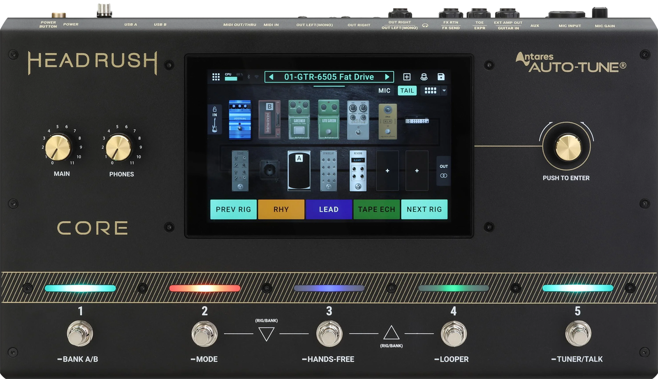658x379 pixels.
Task: Go to next rig with right arrow
Action: (x=387, y=77)
